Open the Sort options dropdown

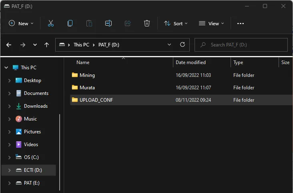(176, 23)
